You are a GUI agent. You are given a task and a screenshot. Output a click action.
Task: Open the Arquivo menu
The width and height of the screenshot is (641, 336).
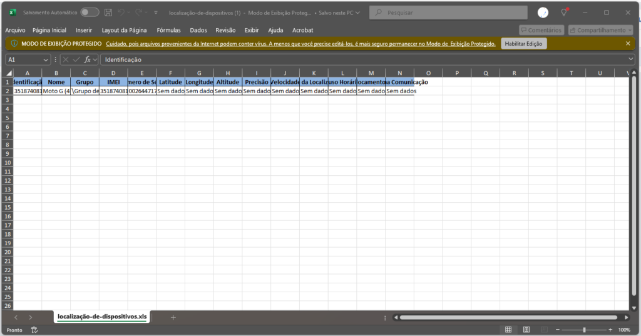click(15, 30)
